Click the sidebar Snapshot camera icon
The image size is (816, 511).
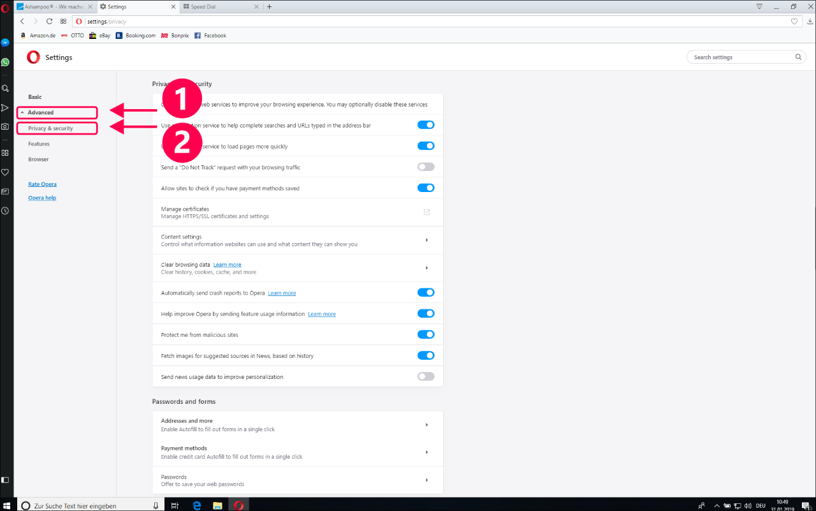coord(5,127)
